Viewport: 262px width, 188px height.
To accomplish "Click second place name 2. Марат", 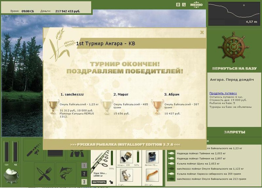I will click(121, 94).
